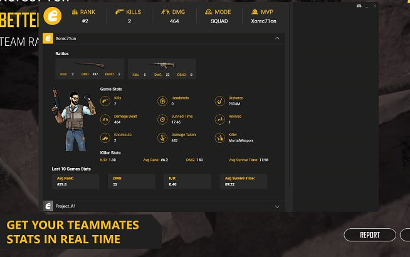410x257 pixels.
Task: Click the Xorec71on player row header
Action: pyautogui.click(x=157, y=38)
